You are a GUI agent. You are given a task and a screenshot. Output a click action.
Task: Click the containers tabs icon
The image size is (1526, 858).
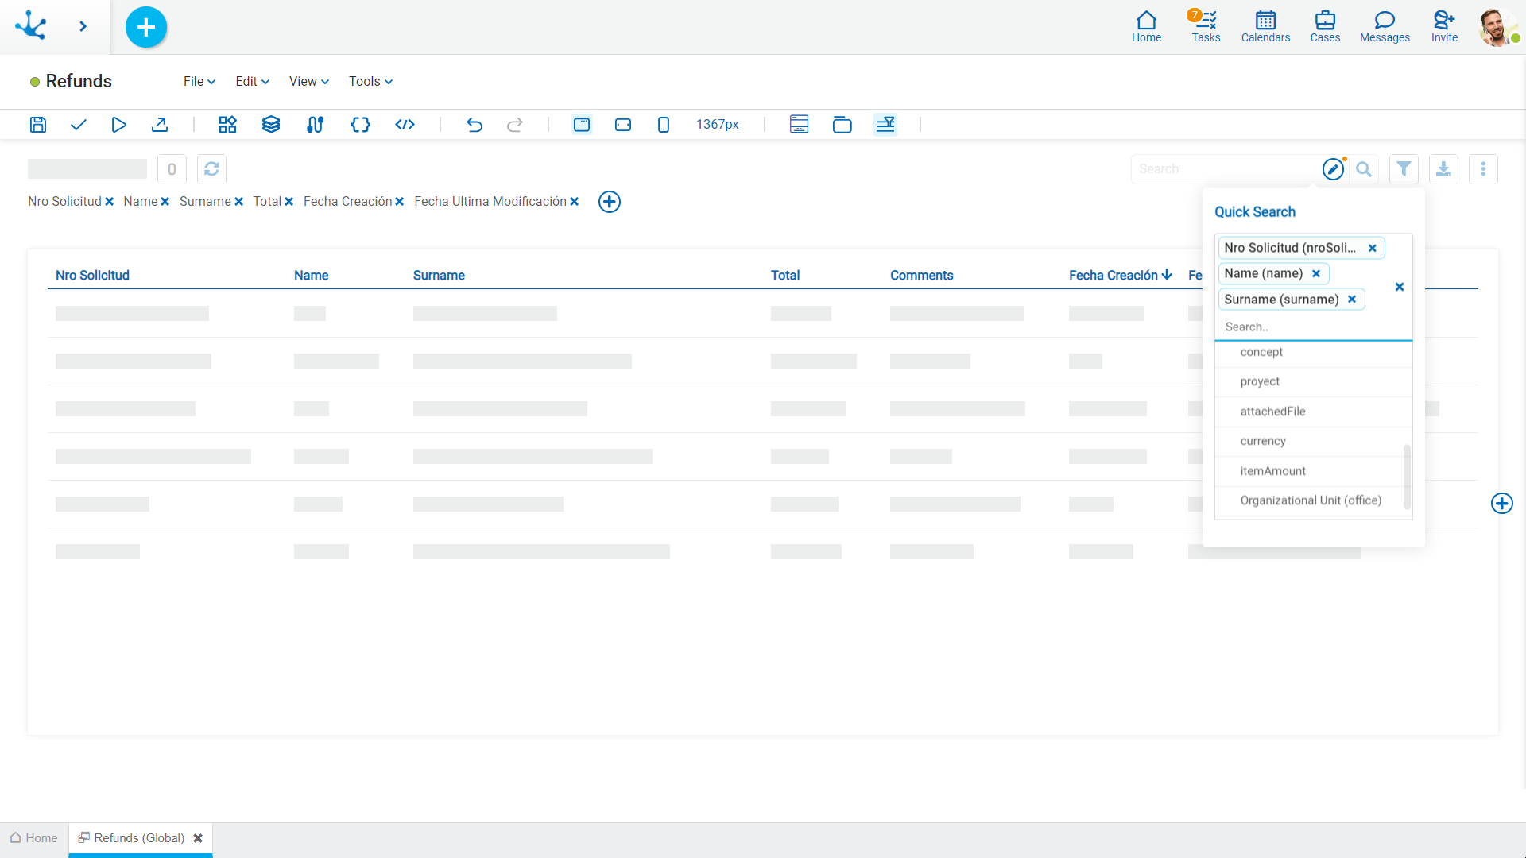pyautogui.click(x=842, y=125)
